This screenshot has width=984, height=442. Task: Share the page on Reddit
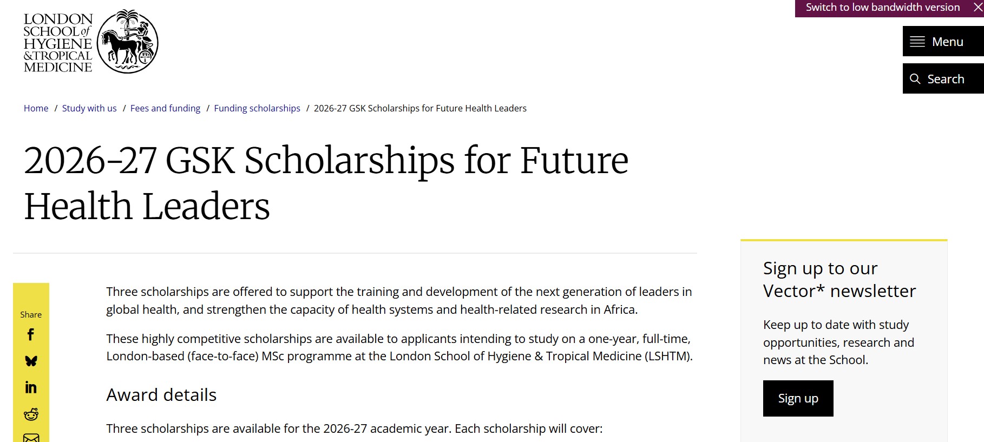tap(31, 413)
